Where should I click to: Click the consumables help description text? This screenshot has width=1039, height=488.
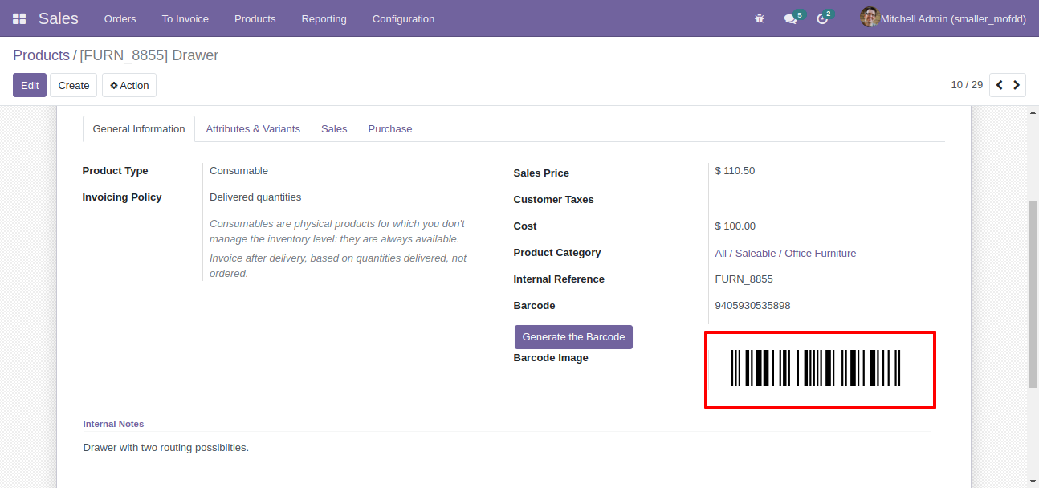[x=337, y=231]
